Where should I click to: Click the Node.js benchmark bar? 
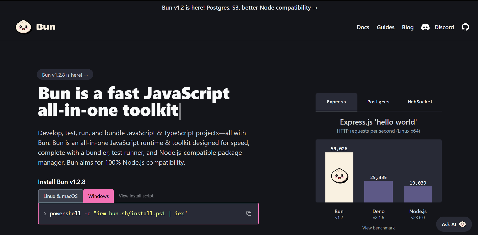(418, 194)
